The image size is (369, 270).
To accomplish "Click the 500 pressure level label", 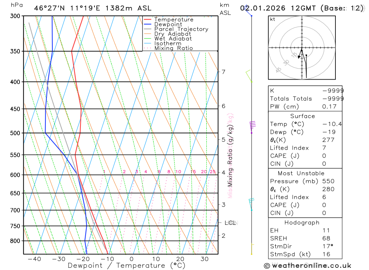I will tap(15, 133).
